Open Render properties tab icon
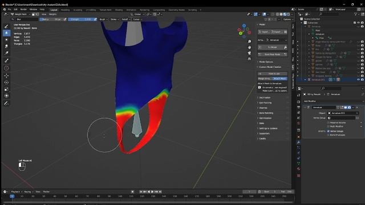365x205 pixels. coord(299,102)
